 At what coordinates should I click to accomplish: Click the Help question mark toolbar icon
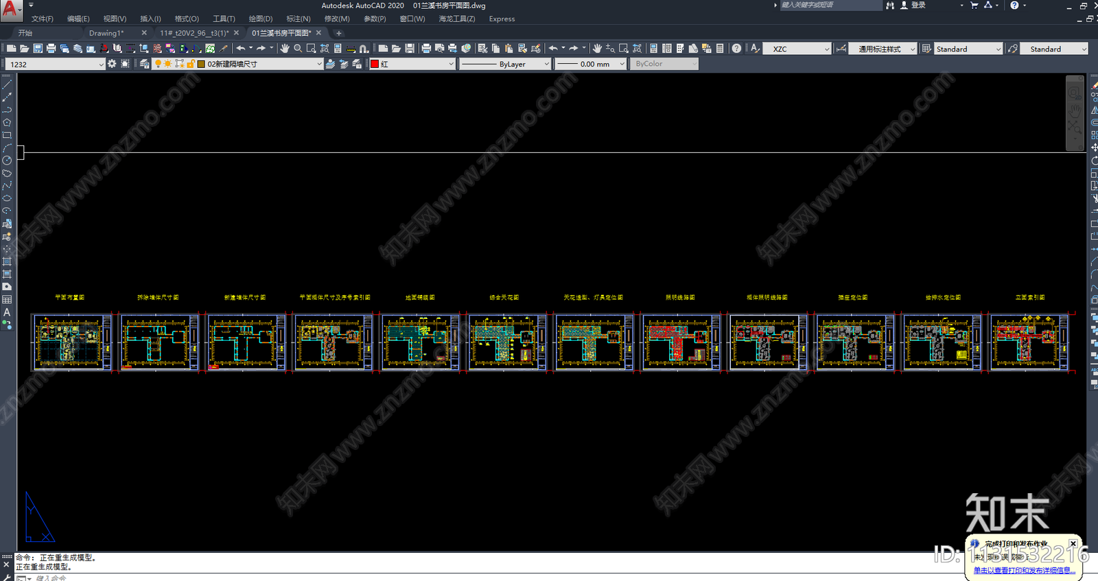point(736,49)
